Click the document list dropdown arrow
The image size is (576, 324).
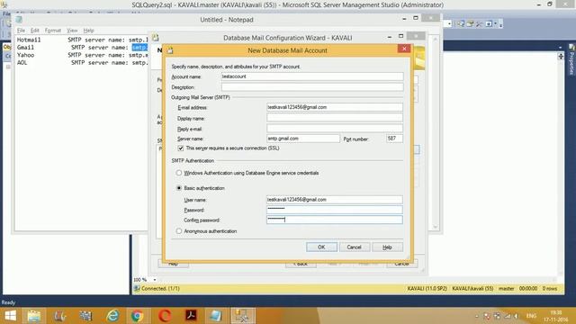(x=560, y=48)
